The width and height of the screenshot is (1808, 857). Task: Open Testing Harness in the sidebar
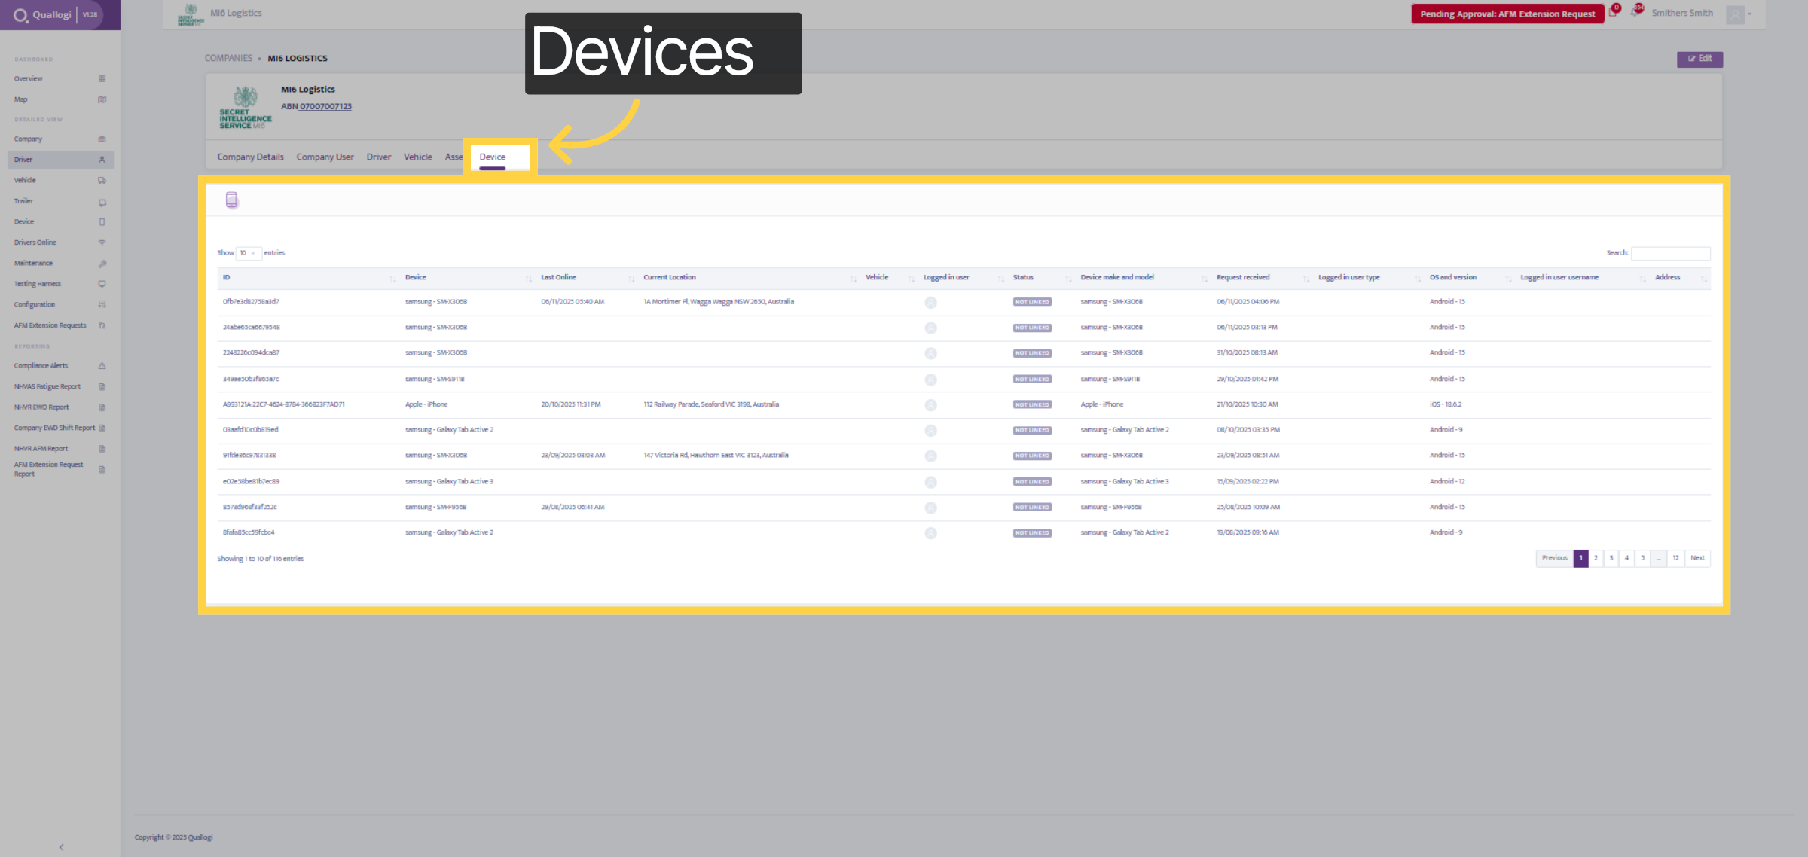[60, 284]
